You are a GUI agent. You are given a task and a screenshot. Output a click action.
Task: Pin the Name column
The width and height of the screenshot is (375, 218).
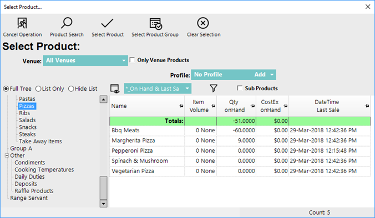[181, 106]
